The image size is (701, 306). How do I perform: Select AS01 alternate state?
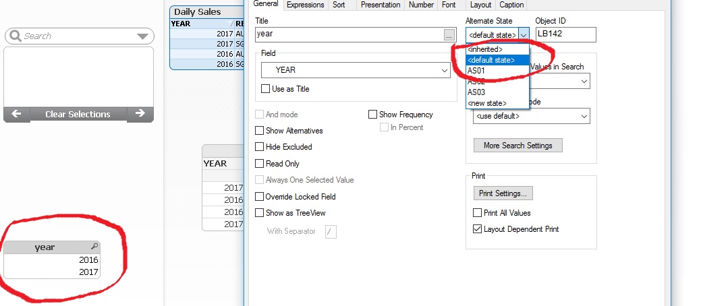click(498, 71)
